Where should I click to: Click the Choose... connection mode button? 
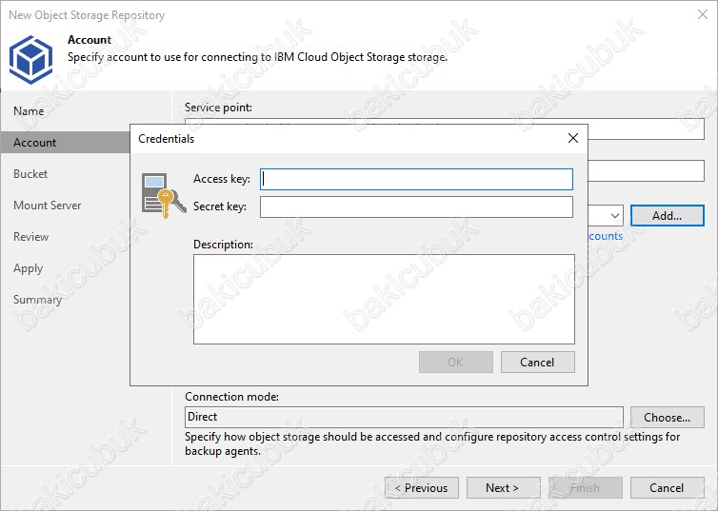(668, 417)
